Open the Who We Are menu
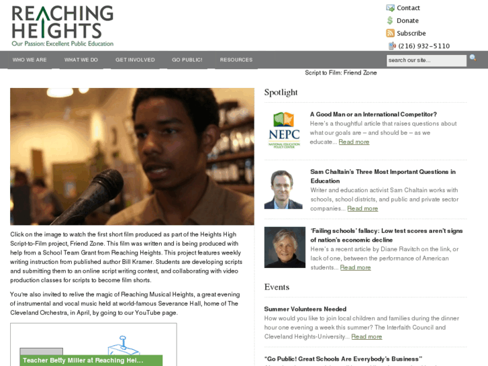The height and width of the screenshot is (366, 488). click(30, 60)
